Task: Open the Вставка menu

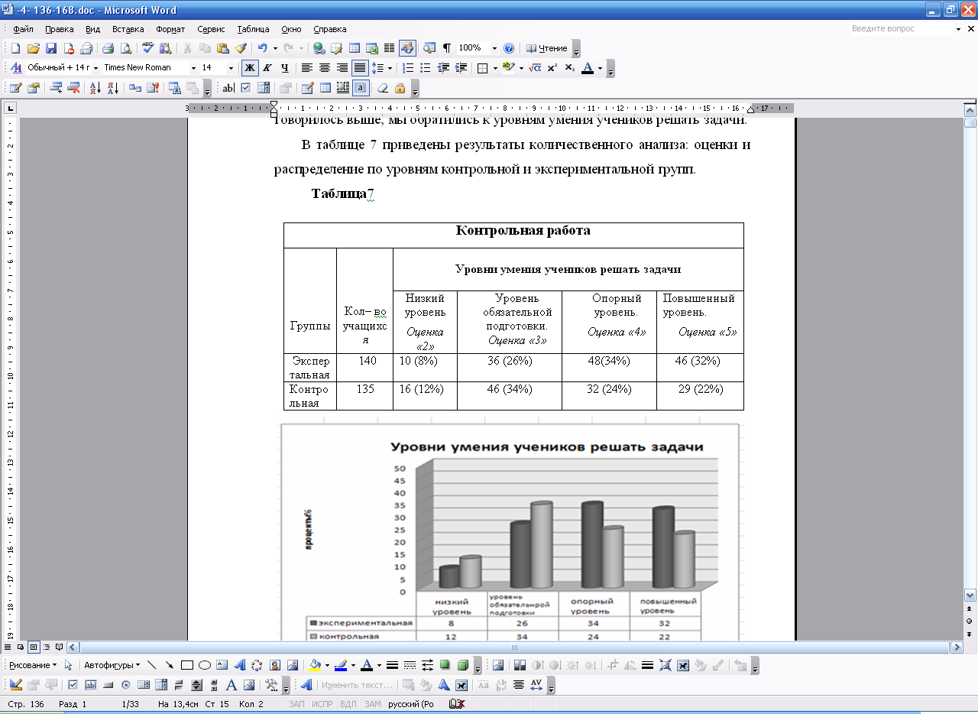Action: (128, 29)
